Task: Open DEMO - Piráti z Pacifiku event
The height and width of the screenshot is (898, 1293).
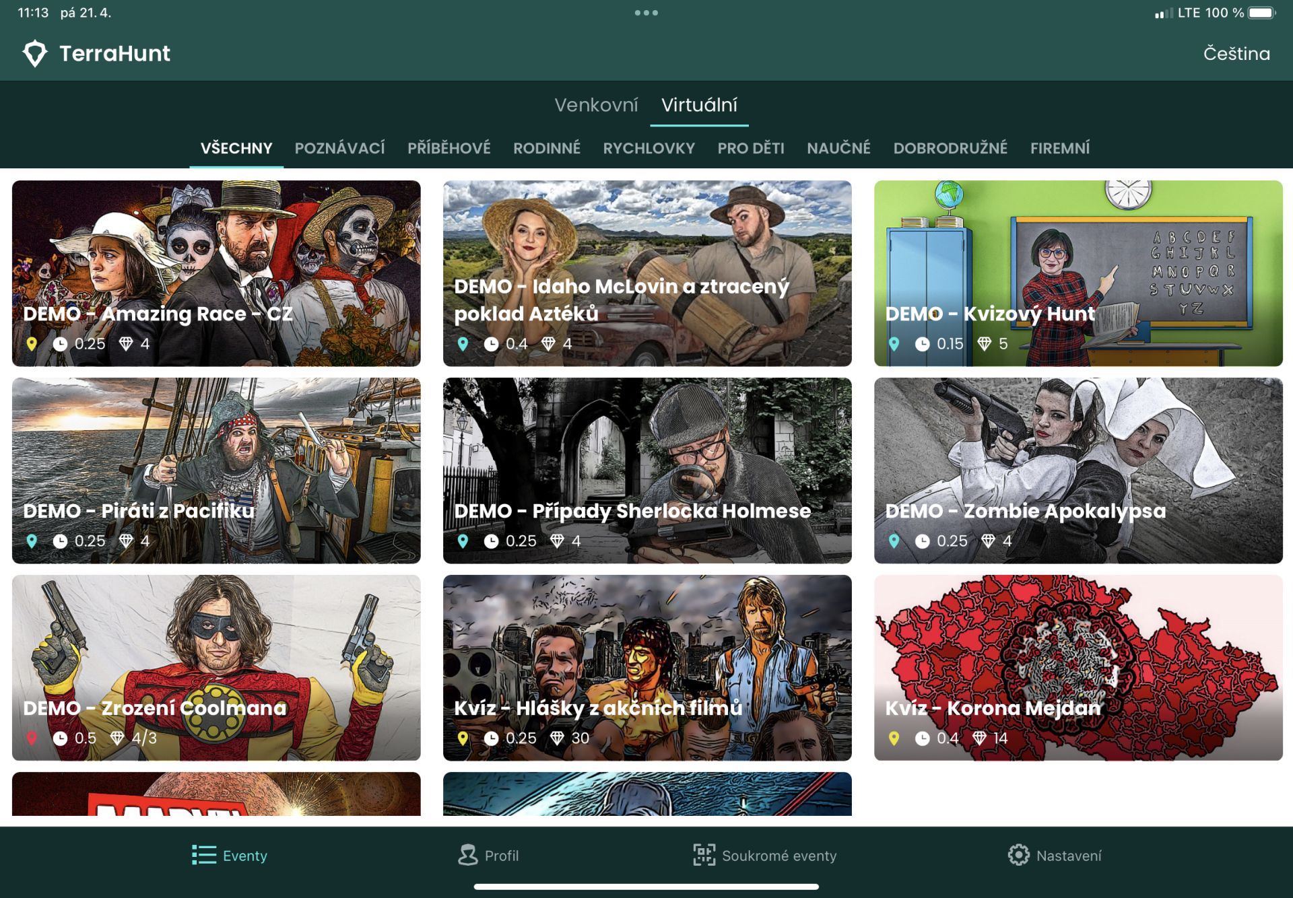Action: (x=216, y=471)
